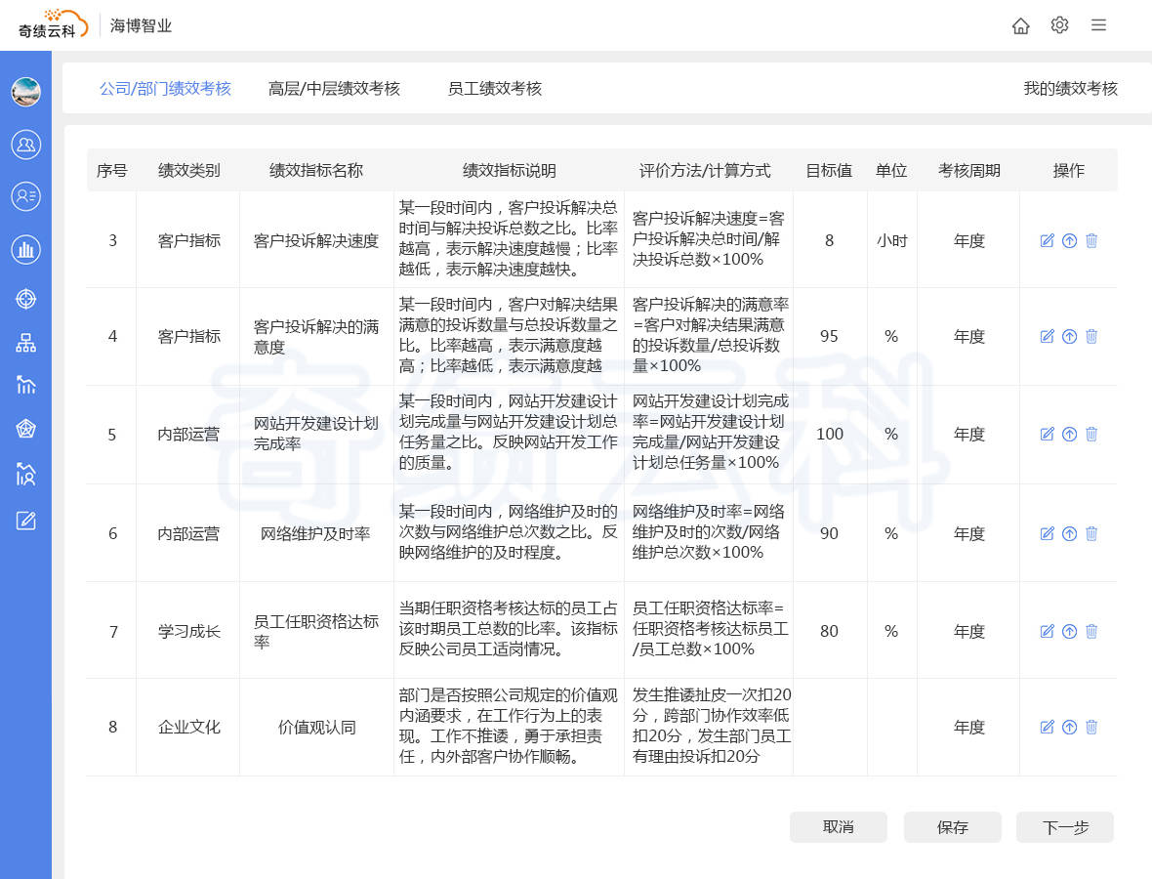The image size is (1152, 879).
Task: Open the user group sidebar icon
Action: tap(26, 145)
